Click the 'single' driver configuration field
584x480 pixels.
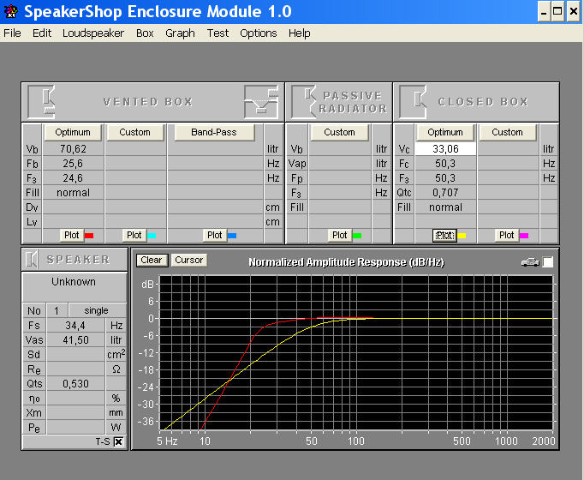tap(97, 310)
